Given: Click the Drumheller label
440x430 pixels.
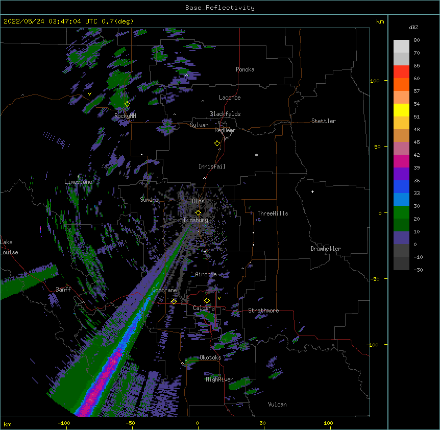Looking at the screenshot, I should pos(326,249).
